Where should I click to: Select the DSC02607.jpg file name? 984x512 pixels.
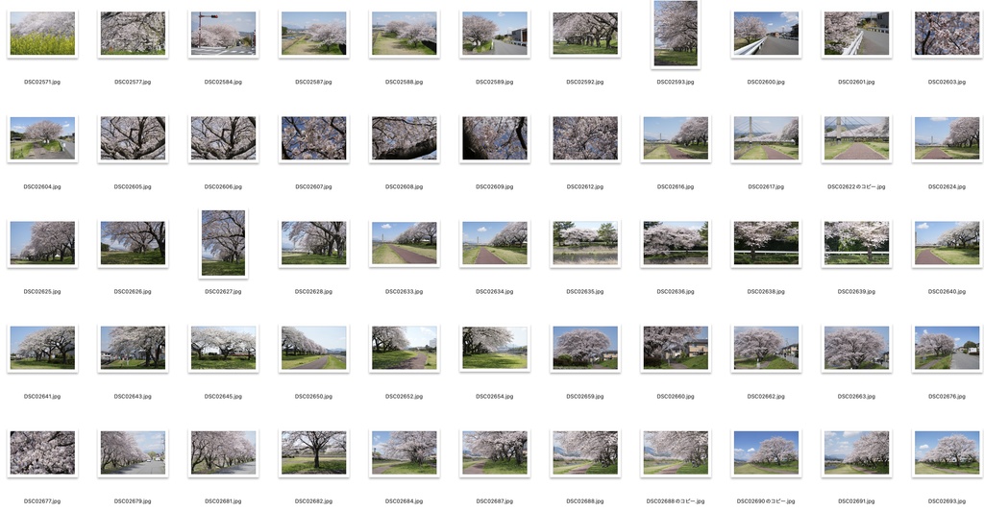313,187
